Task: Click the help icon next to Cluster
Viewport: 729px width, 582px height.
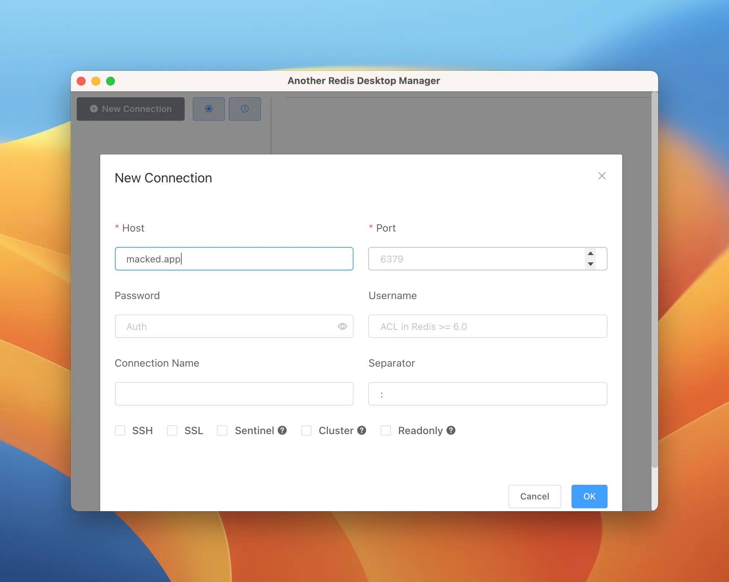Action: coord(362,430)
